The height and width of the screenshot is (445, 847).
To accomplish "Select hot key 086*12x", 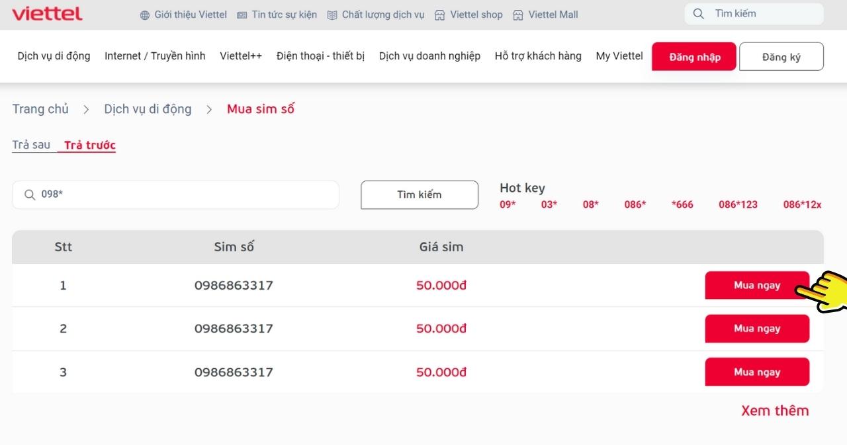I will point(803,205).
